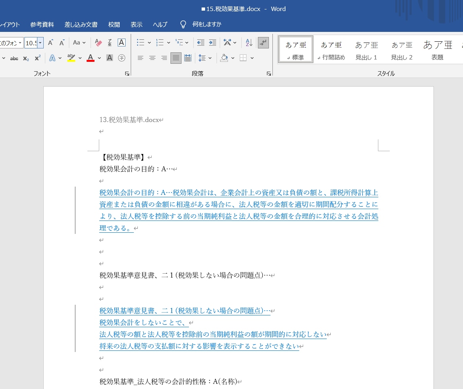Expand borders dropdown arrow

[x=252, y=58]
